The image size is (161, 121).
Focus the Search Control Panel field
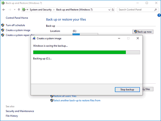(137, 10)
